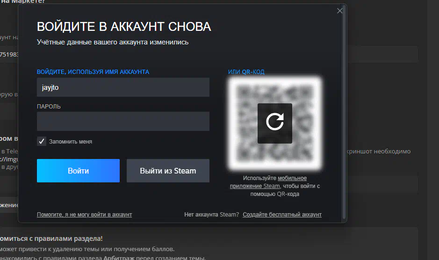Click the 'Запомнить меня' label text
This screenshot has width=439, height=260.
71,142
